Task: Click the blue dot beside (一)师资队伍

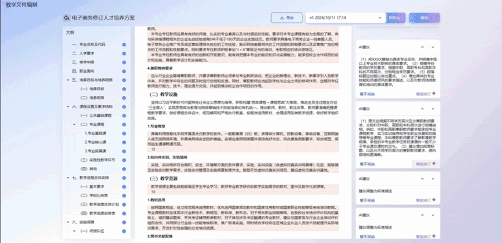Action: click(x=124, y=231)
